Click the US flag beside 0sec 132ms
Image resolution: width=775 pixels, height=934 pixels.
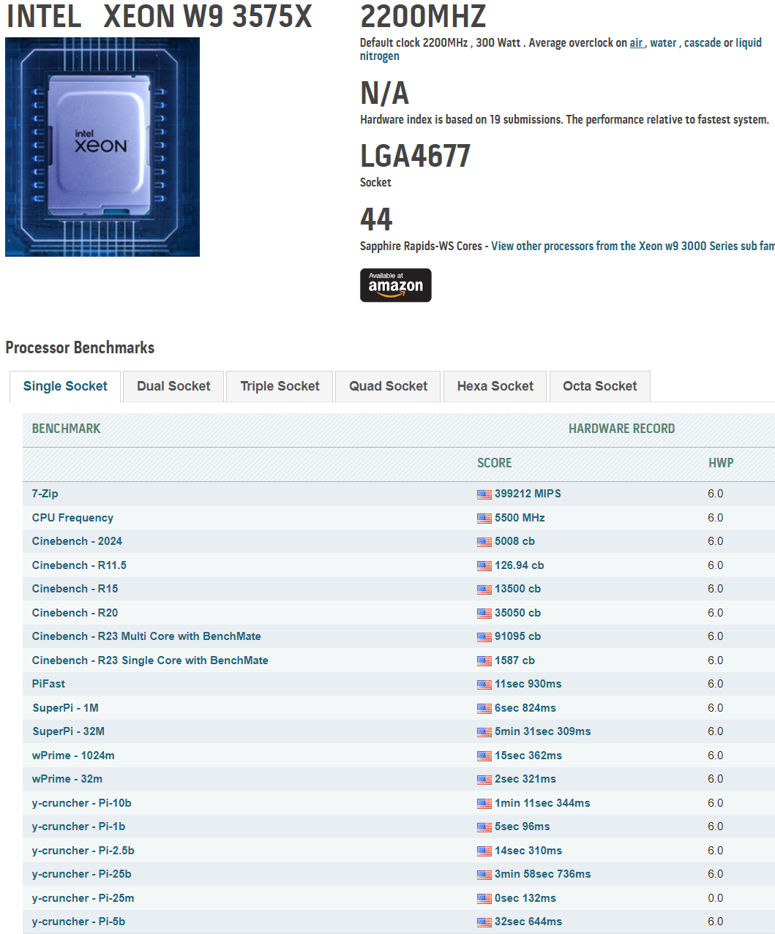(484, 899)
